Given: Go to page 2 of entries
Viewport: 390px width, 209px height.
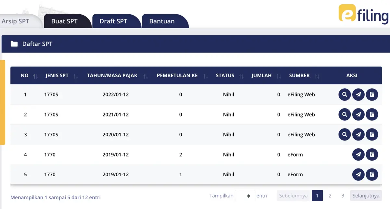Looking at the screenshot, I should click(330, 196).
